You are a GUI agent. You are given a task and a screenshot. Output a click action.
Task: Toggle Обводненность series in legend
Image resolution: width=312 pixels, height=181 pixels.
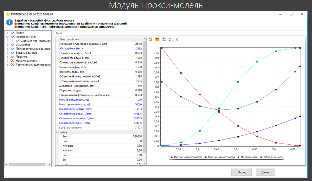pos(271,157)
